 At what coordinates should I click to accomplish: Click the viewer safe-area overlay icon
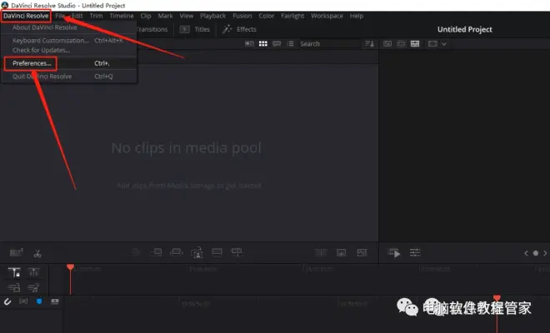432,43
